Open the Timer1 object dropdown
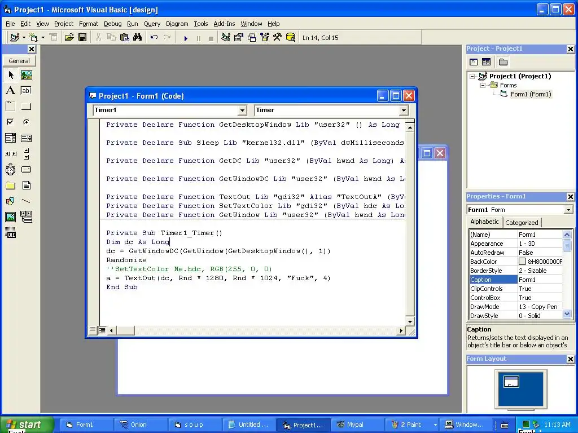This screenshot has width=578, height=433. (x=242, y=110)
